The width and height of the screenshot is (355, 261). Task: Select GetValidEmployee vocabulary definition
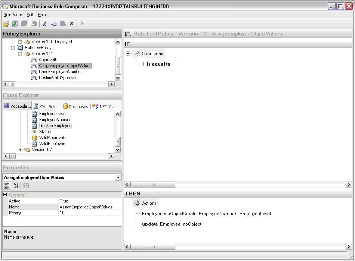coord(55,126)
